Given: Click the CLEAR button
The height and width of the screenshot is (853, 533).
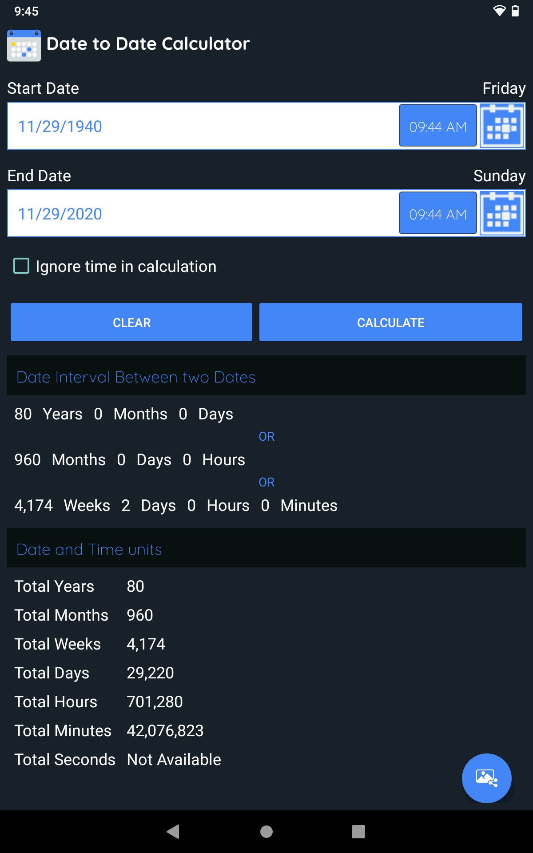Looking at the screenshot, I should [131, 322].
